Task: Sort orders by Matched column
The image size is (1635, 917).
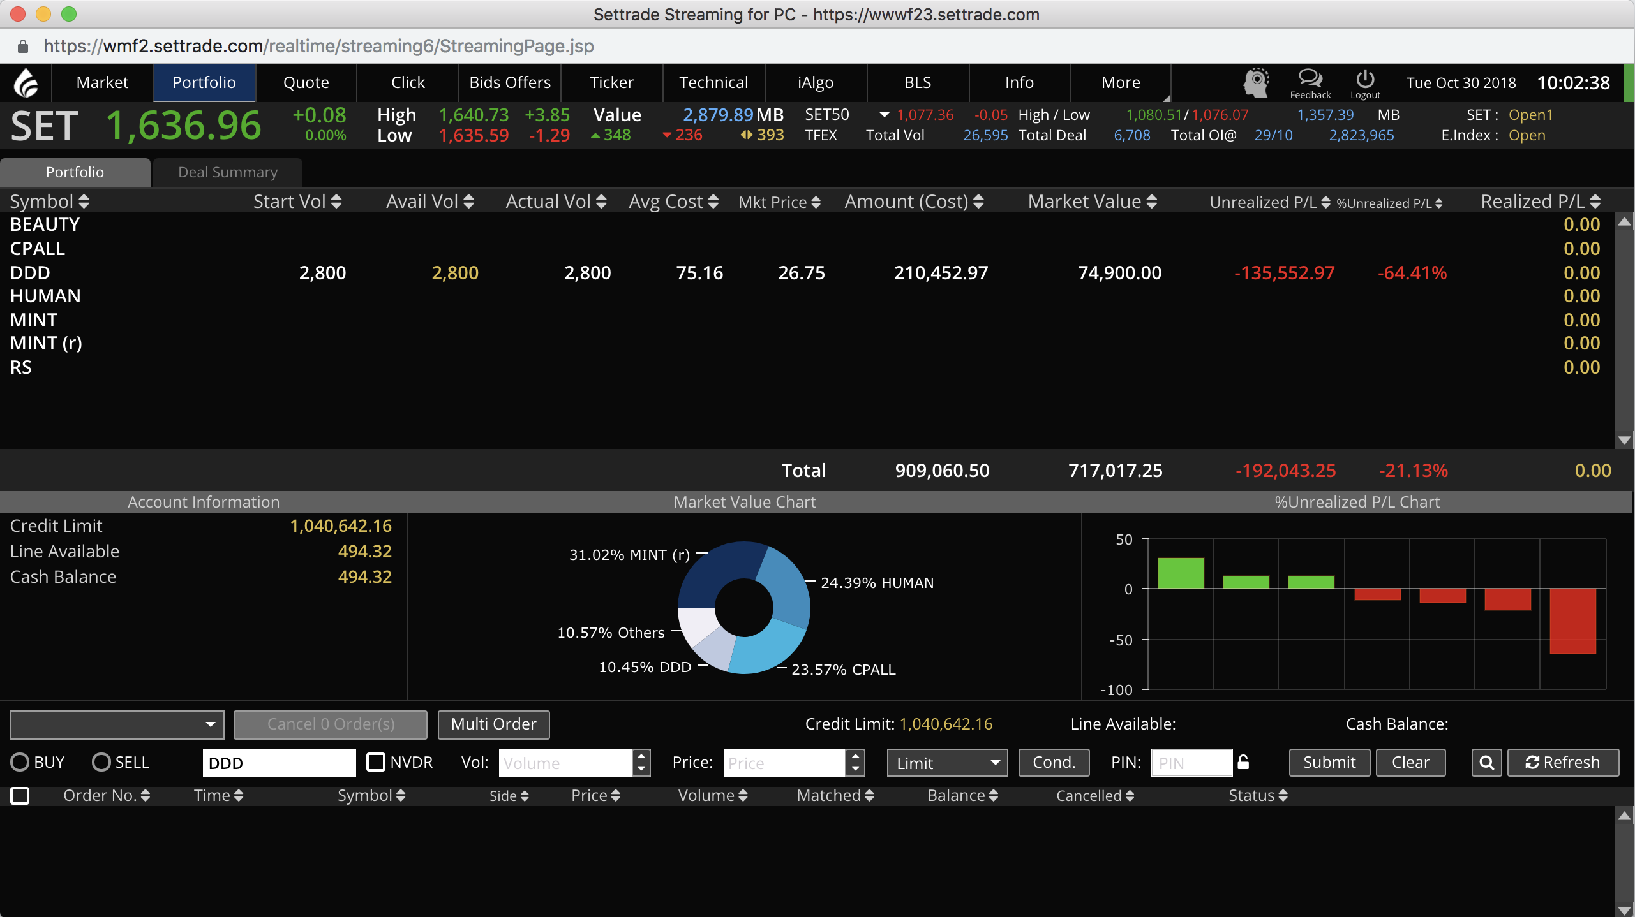Action: (835, 795)
